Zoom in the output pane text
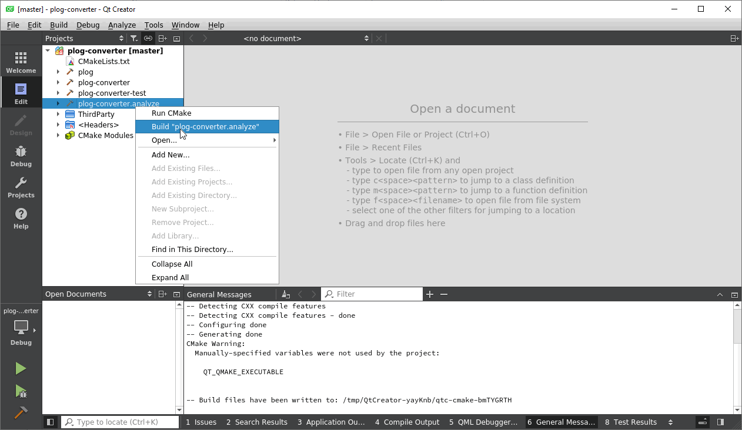This screenshot has height=430, width=742. 430,294
